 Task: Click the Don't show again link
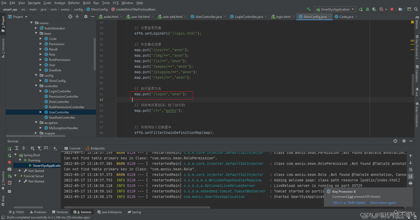(383, 203)
